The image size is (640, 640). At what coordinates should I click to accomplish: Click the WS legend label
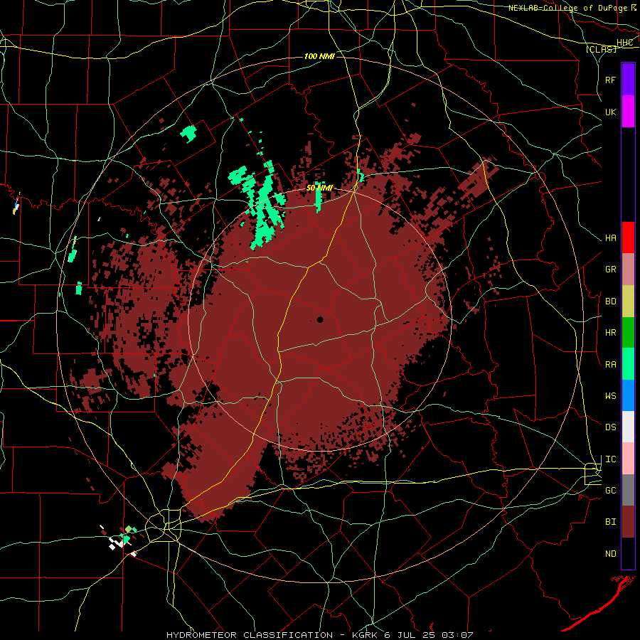(x=611, y=396)
